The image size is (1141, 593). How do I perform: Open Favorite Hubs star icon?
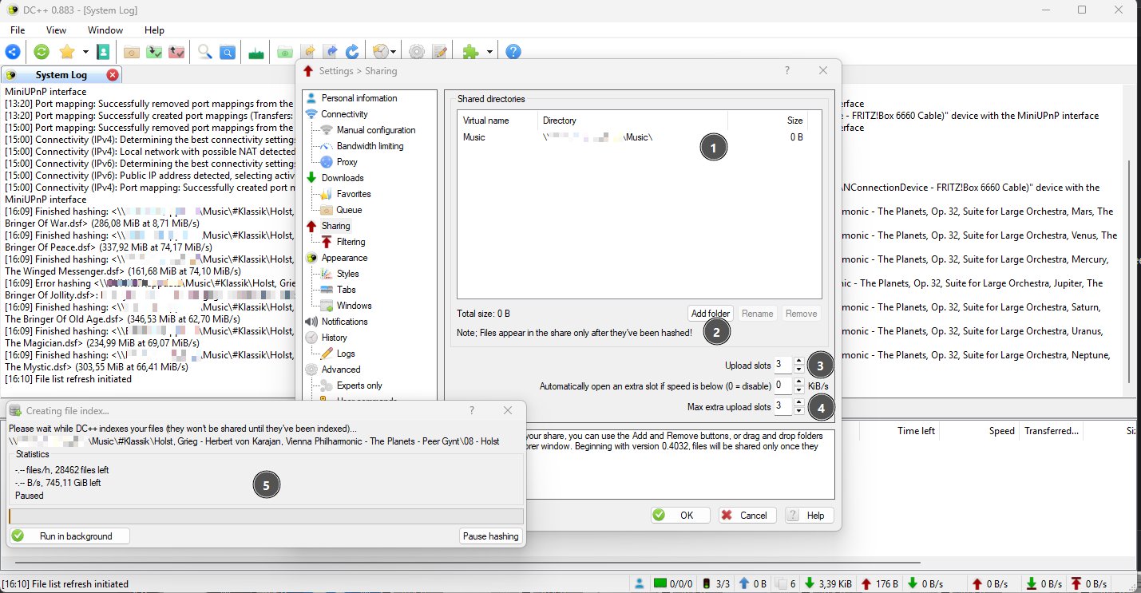(67, 52)
